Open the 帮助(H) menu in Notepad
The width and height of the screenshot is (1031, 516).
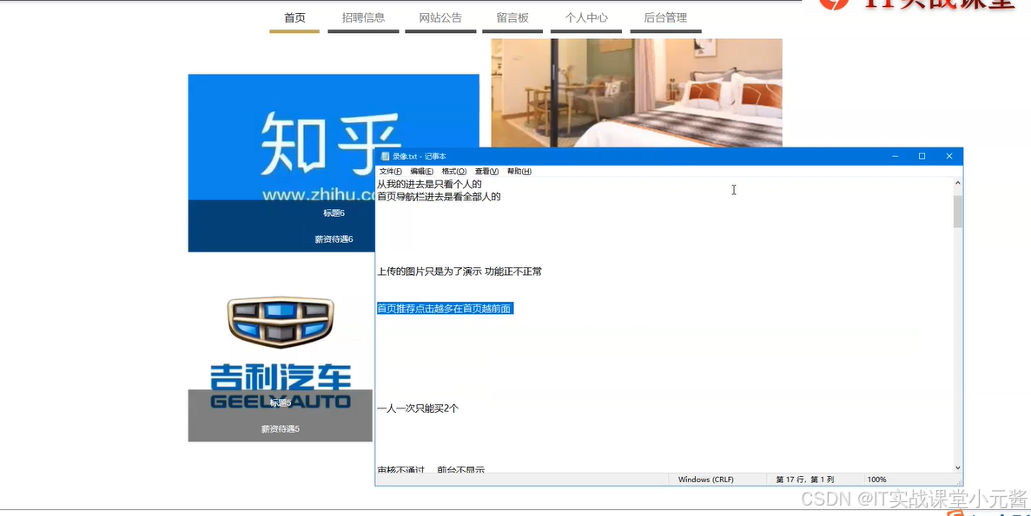[519, 172]
